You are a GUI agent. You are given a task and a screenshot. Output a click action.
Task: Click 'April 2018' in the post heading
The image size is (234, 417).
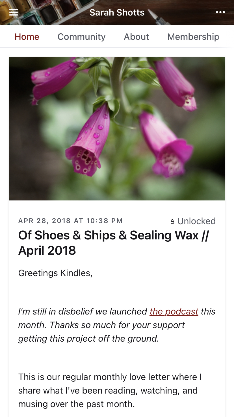click(47, 250)
